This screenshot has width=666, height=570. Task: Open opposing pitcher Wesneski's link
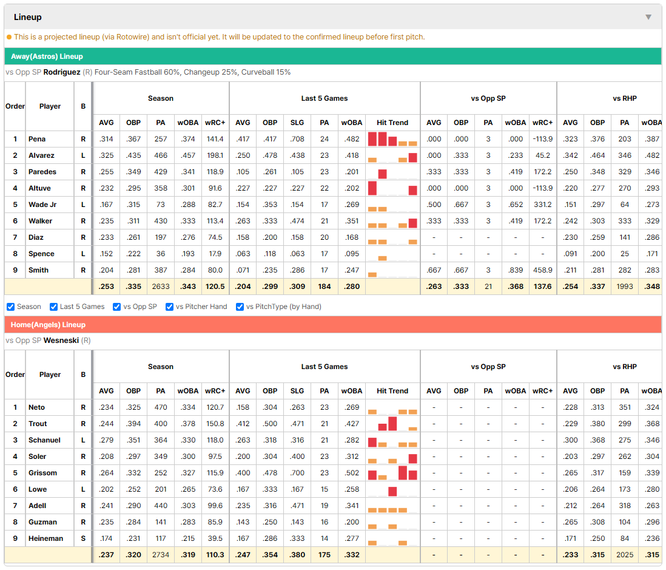pos(61,341)
